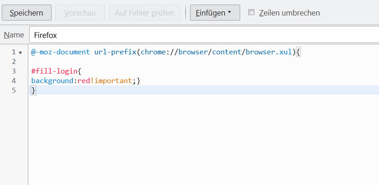The image size is (379, 185).
Task: Place cursor on the @-moz-document keyword
Action: coord(60,52)
